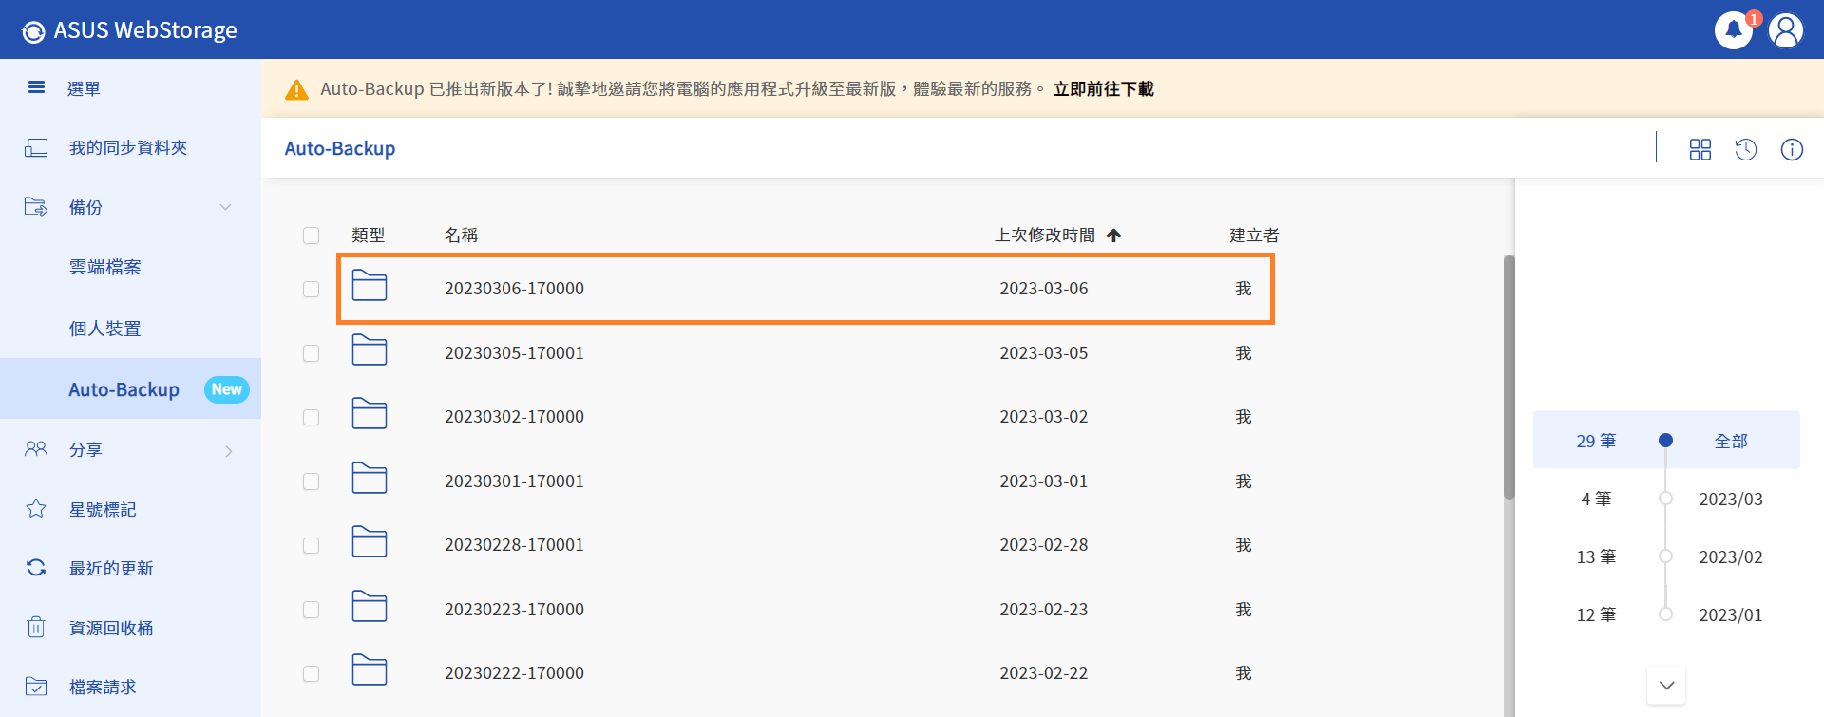The width and height of the screenshot is (1824, 717).
Task: Click the ASUS WebStorage logo
Action: [129, 30]
